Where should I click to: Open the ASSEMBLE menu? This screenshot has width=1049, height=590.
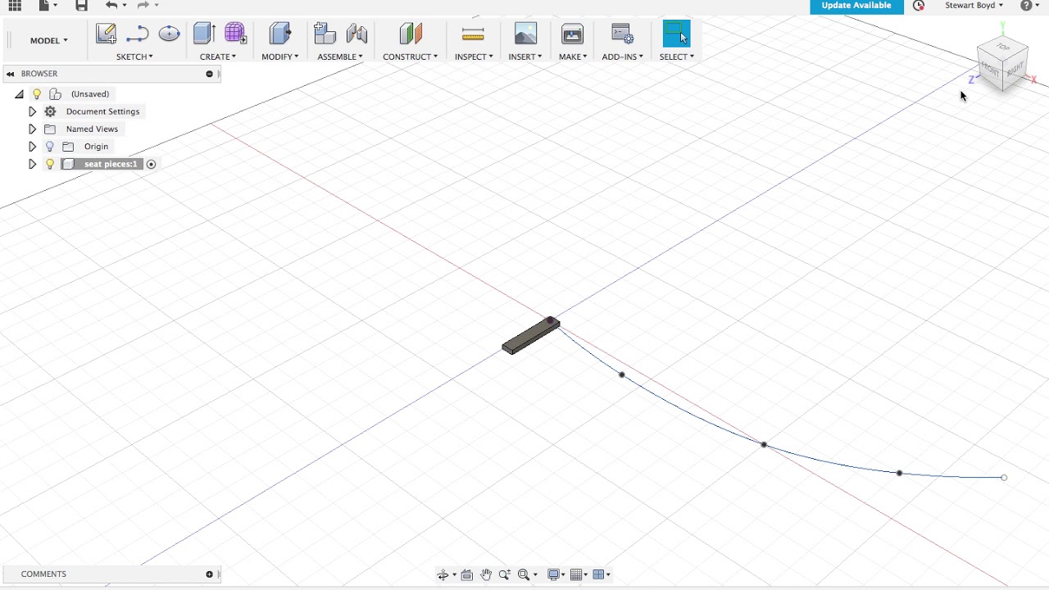coord(340,57)
